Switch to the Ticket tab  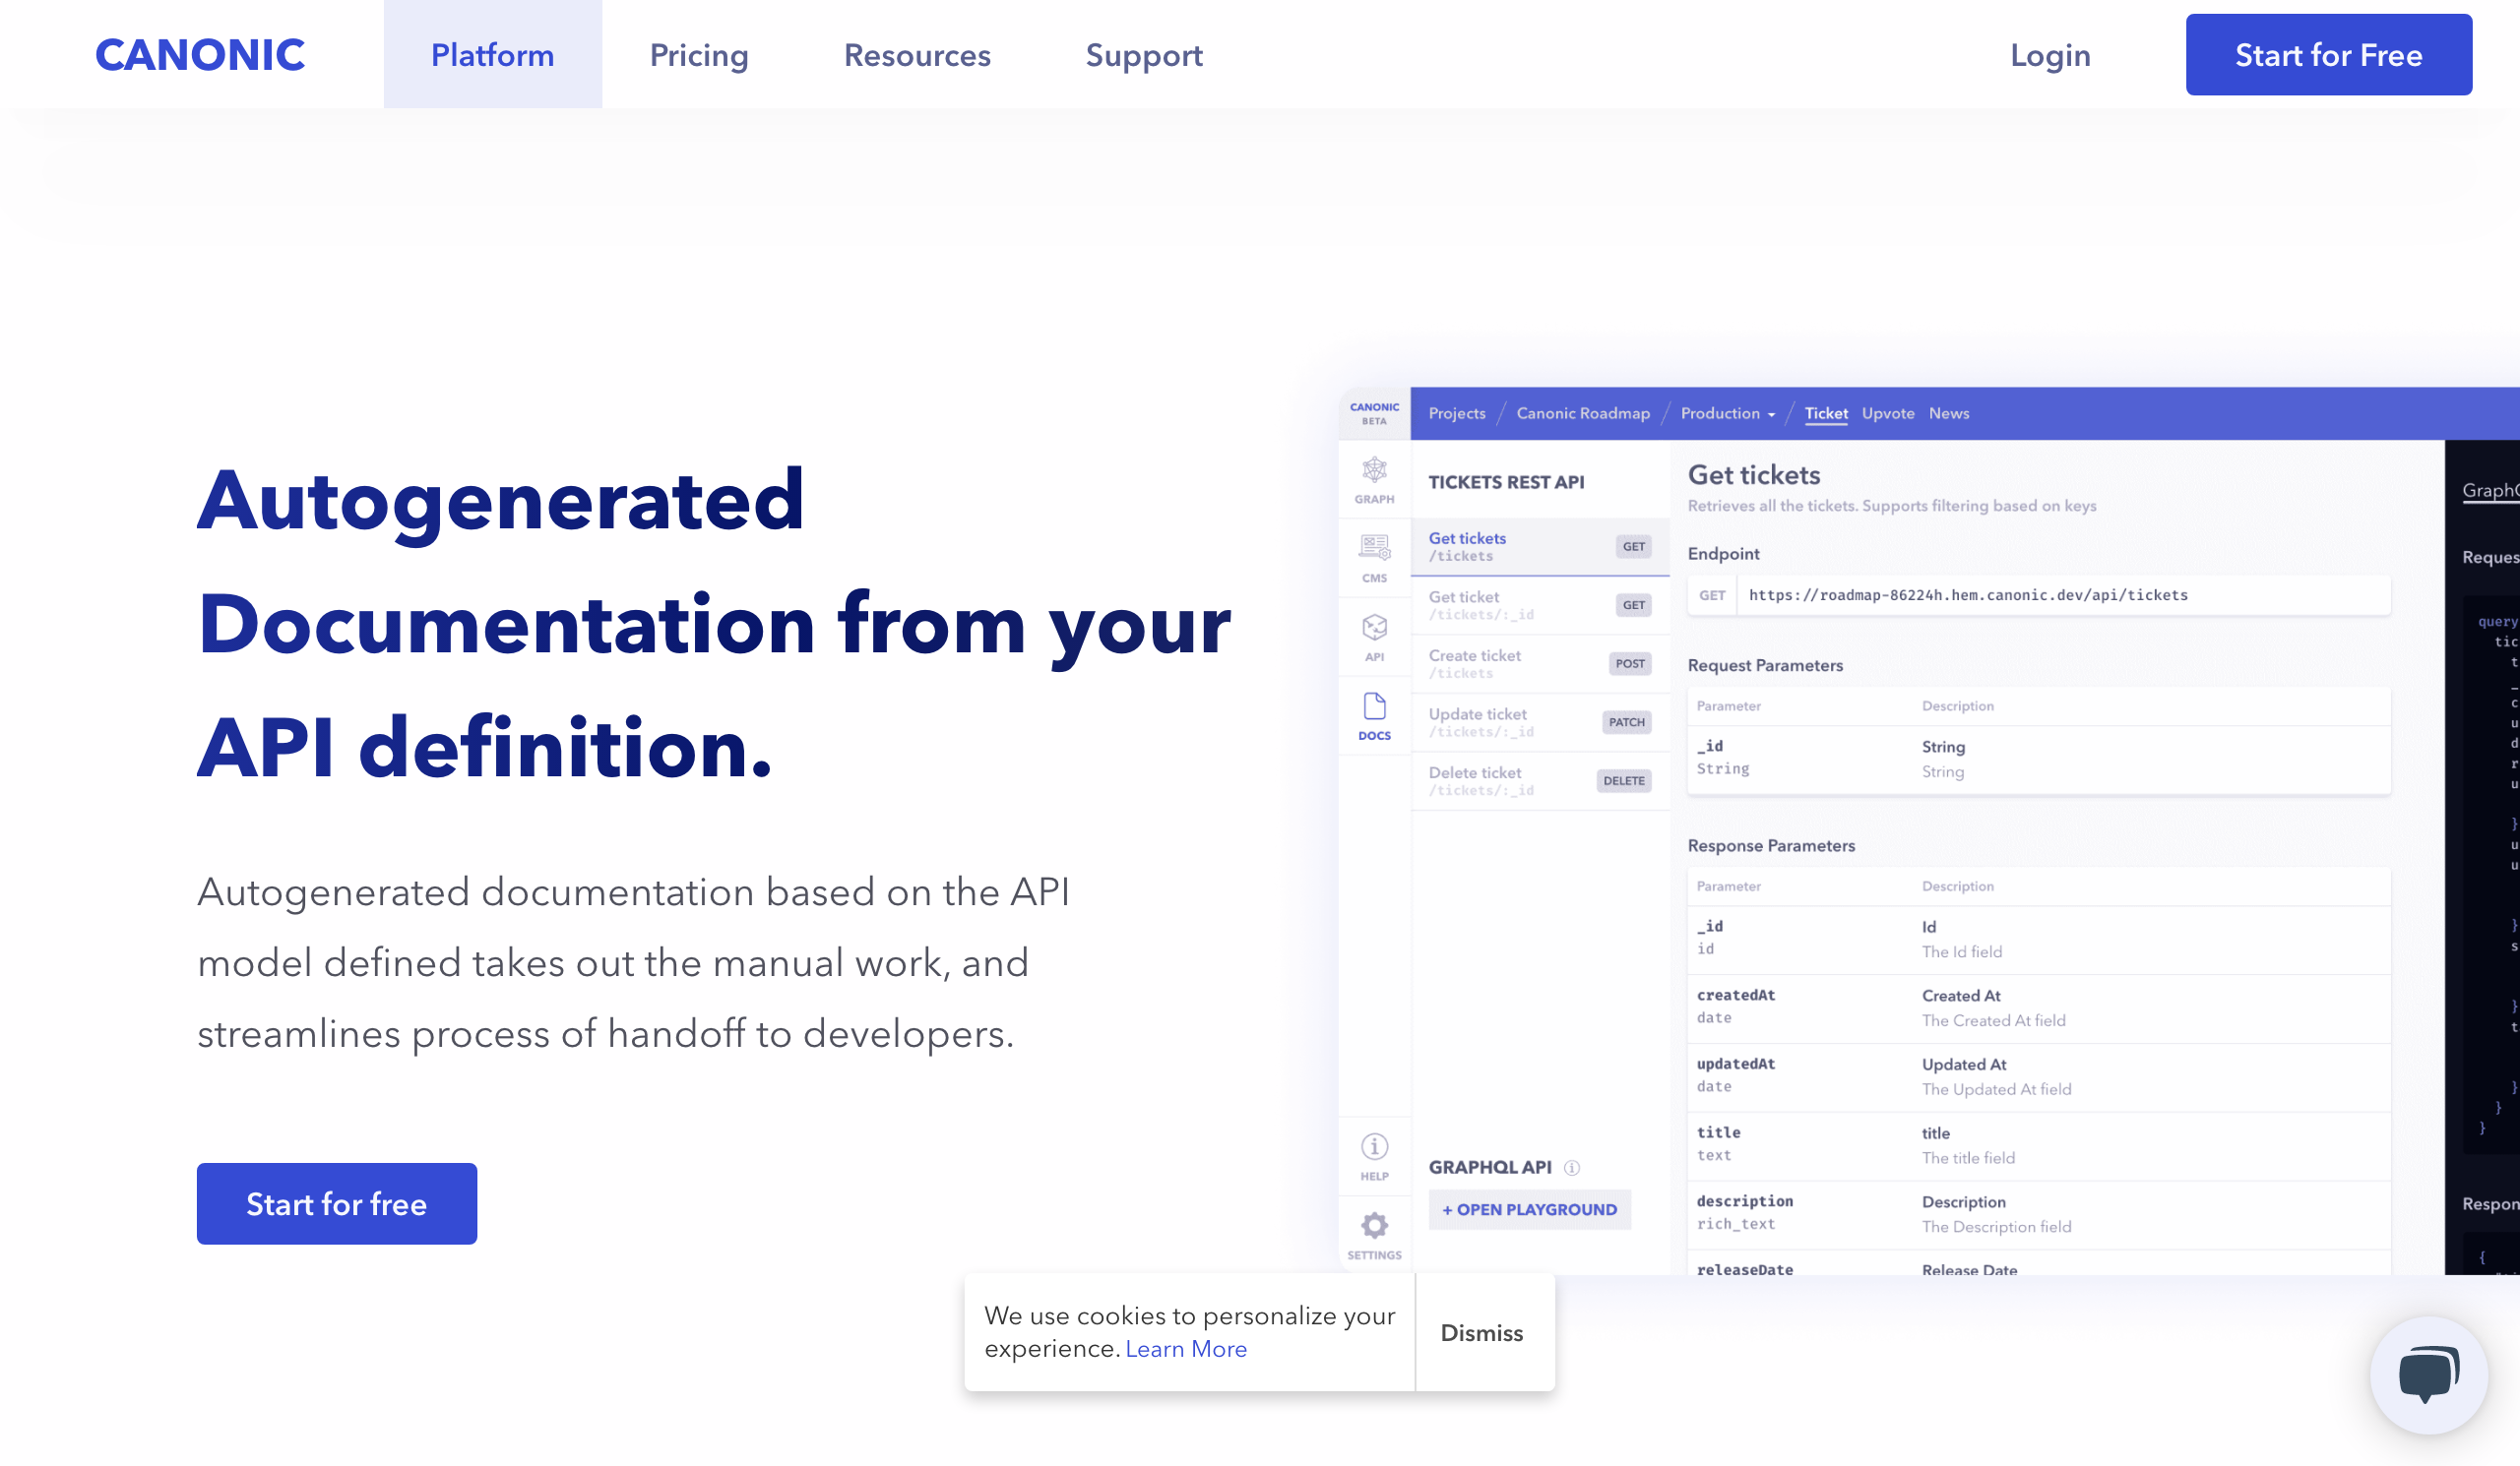pyautogui.click(x=1825, y=412)
